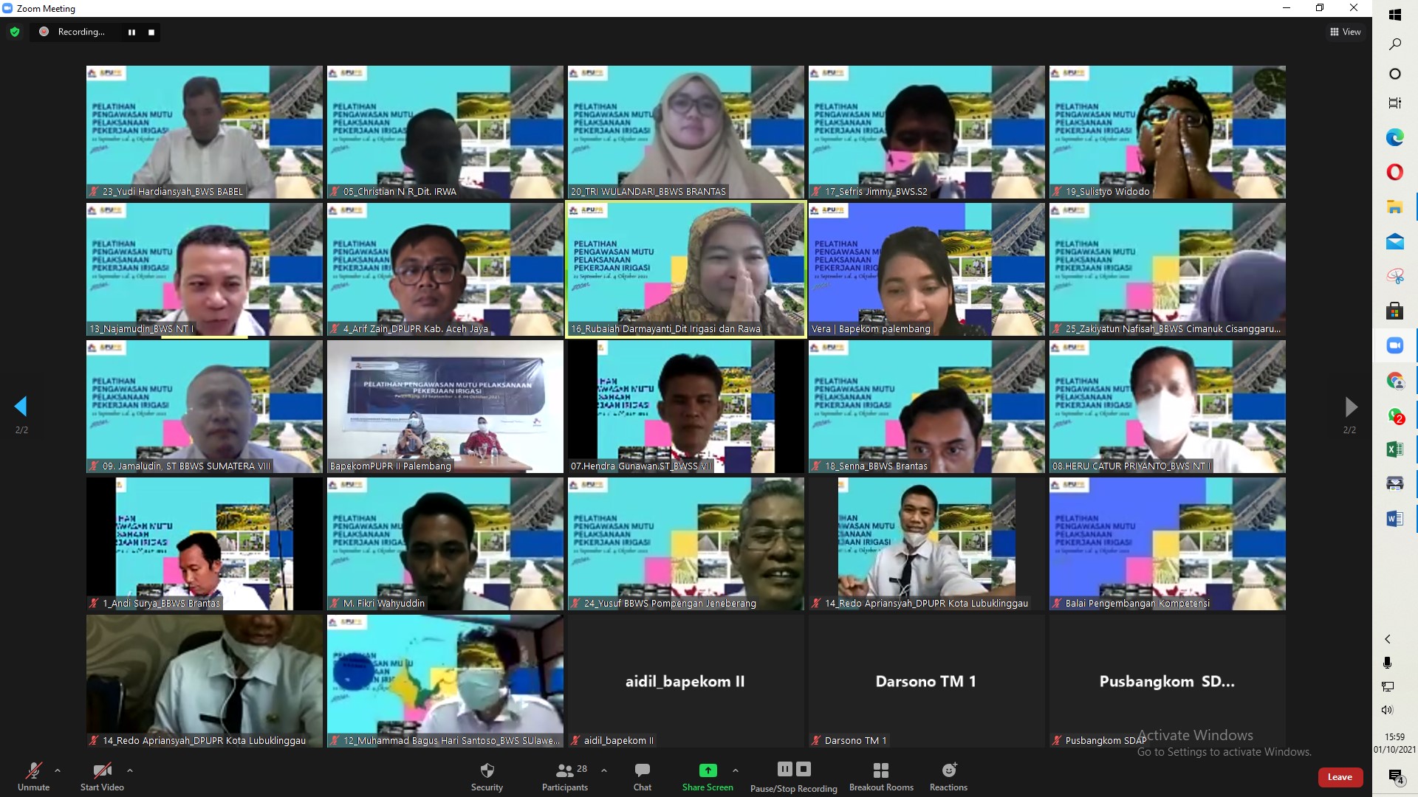Switch to Zoom app in taskbar
This screenshot has width=1418, height=797.
click(x=1395, y=345)
